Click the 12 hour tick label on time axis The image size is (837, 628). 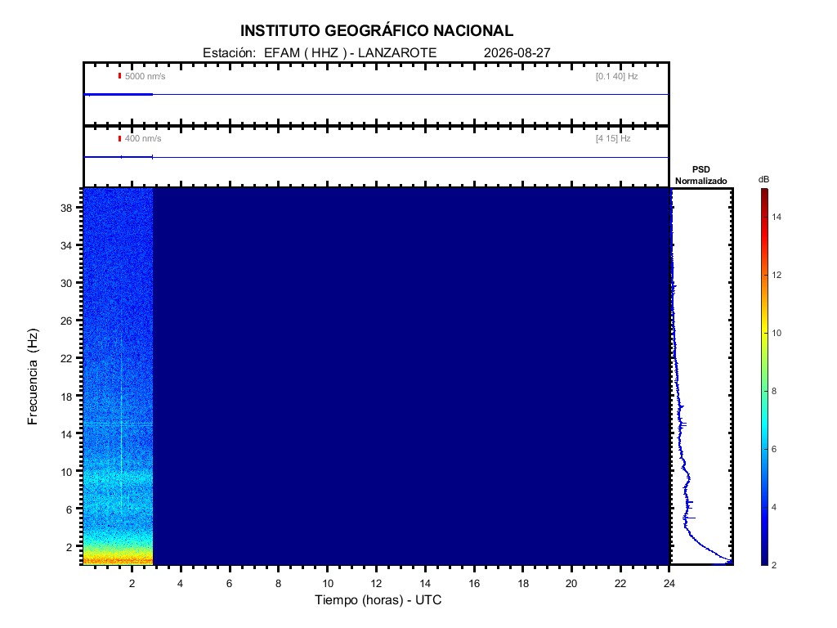(x=376, y=583)
